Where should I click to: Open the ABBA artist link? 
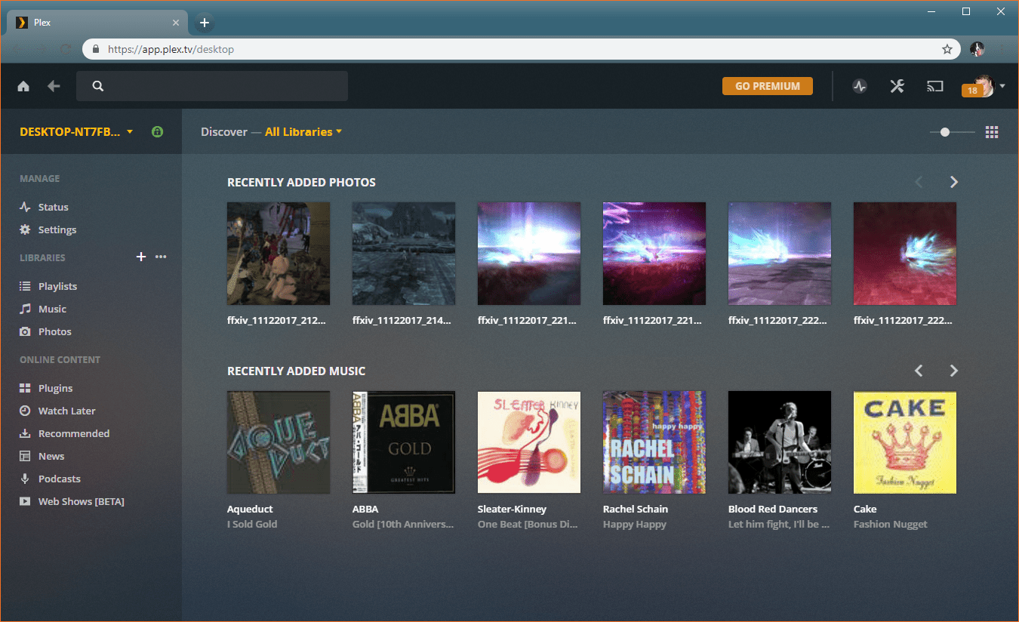(365, 509)
